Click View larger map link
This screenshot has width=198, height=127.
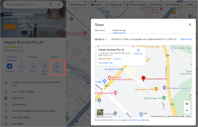tap(105, 63)
